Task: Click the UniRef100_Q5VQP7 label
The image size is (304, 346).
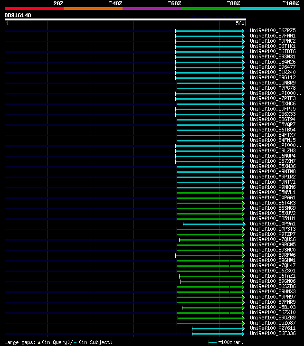Action: click(273, 125)
